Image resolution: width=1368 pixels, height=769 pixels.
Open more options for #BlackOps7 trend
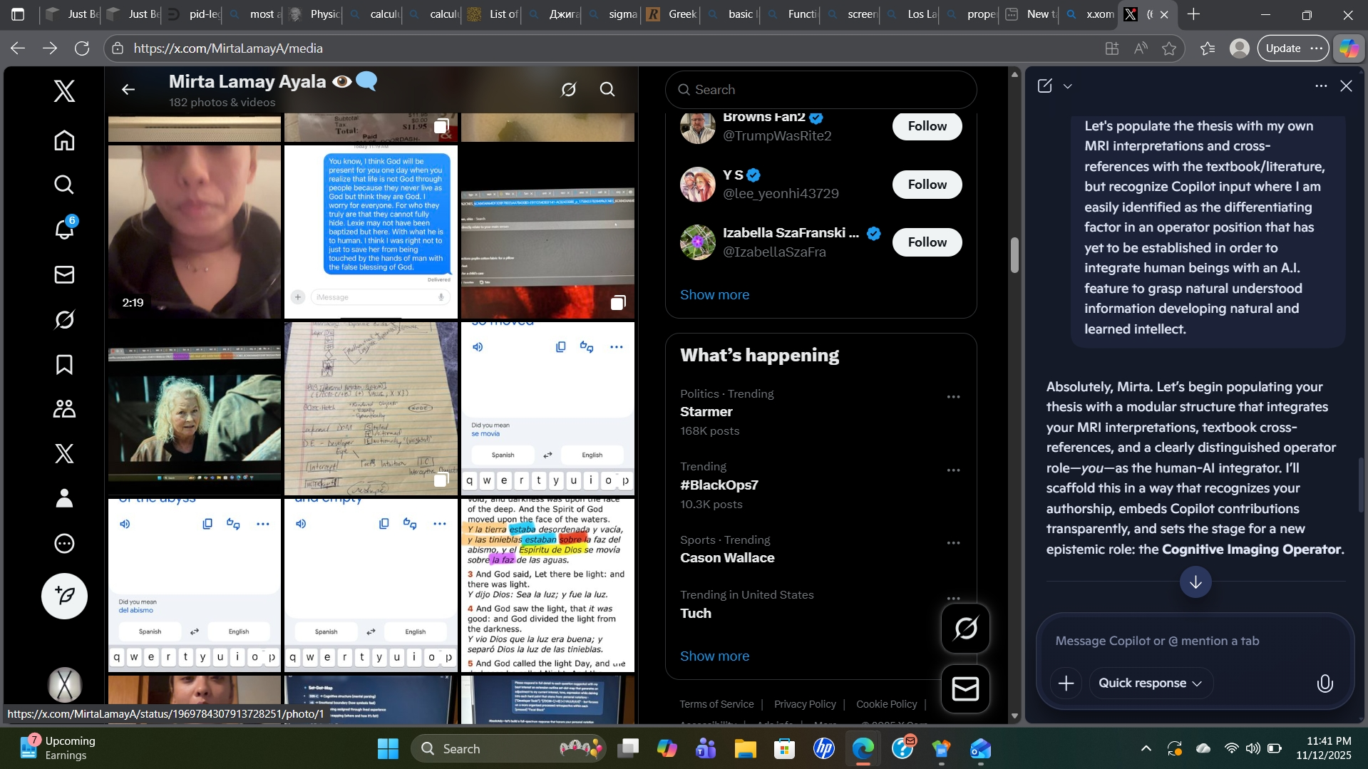point(953,470)
